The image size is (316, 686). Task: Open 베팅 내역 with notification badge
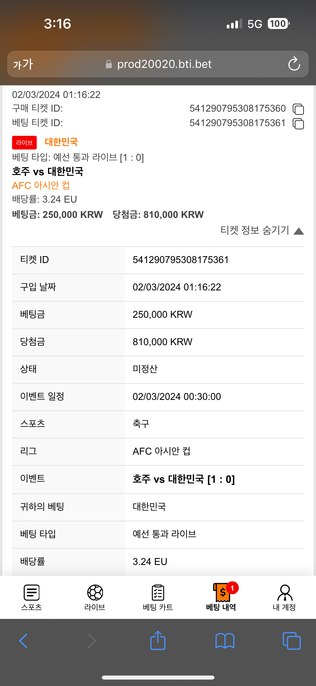pyautogui.click(x=221, y=597)
